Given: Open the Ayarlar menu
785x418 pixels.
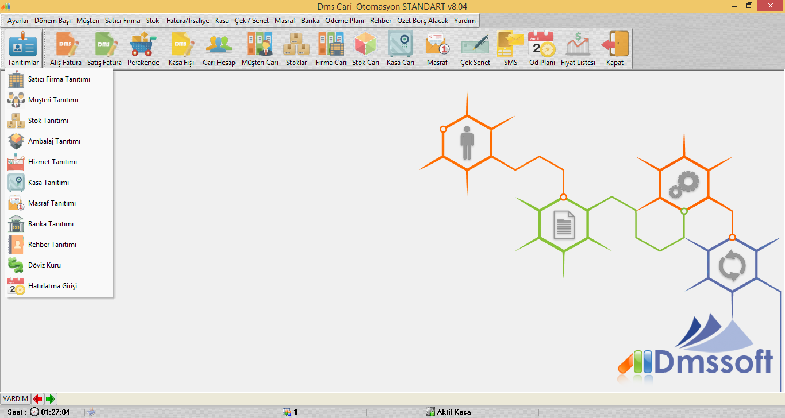Looking at the screenshot, I should (18, 20).
